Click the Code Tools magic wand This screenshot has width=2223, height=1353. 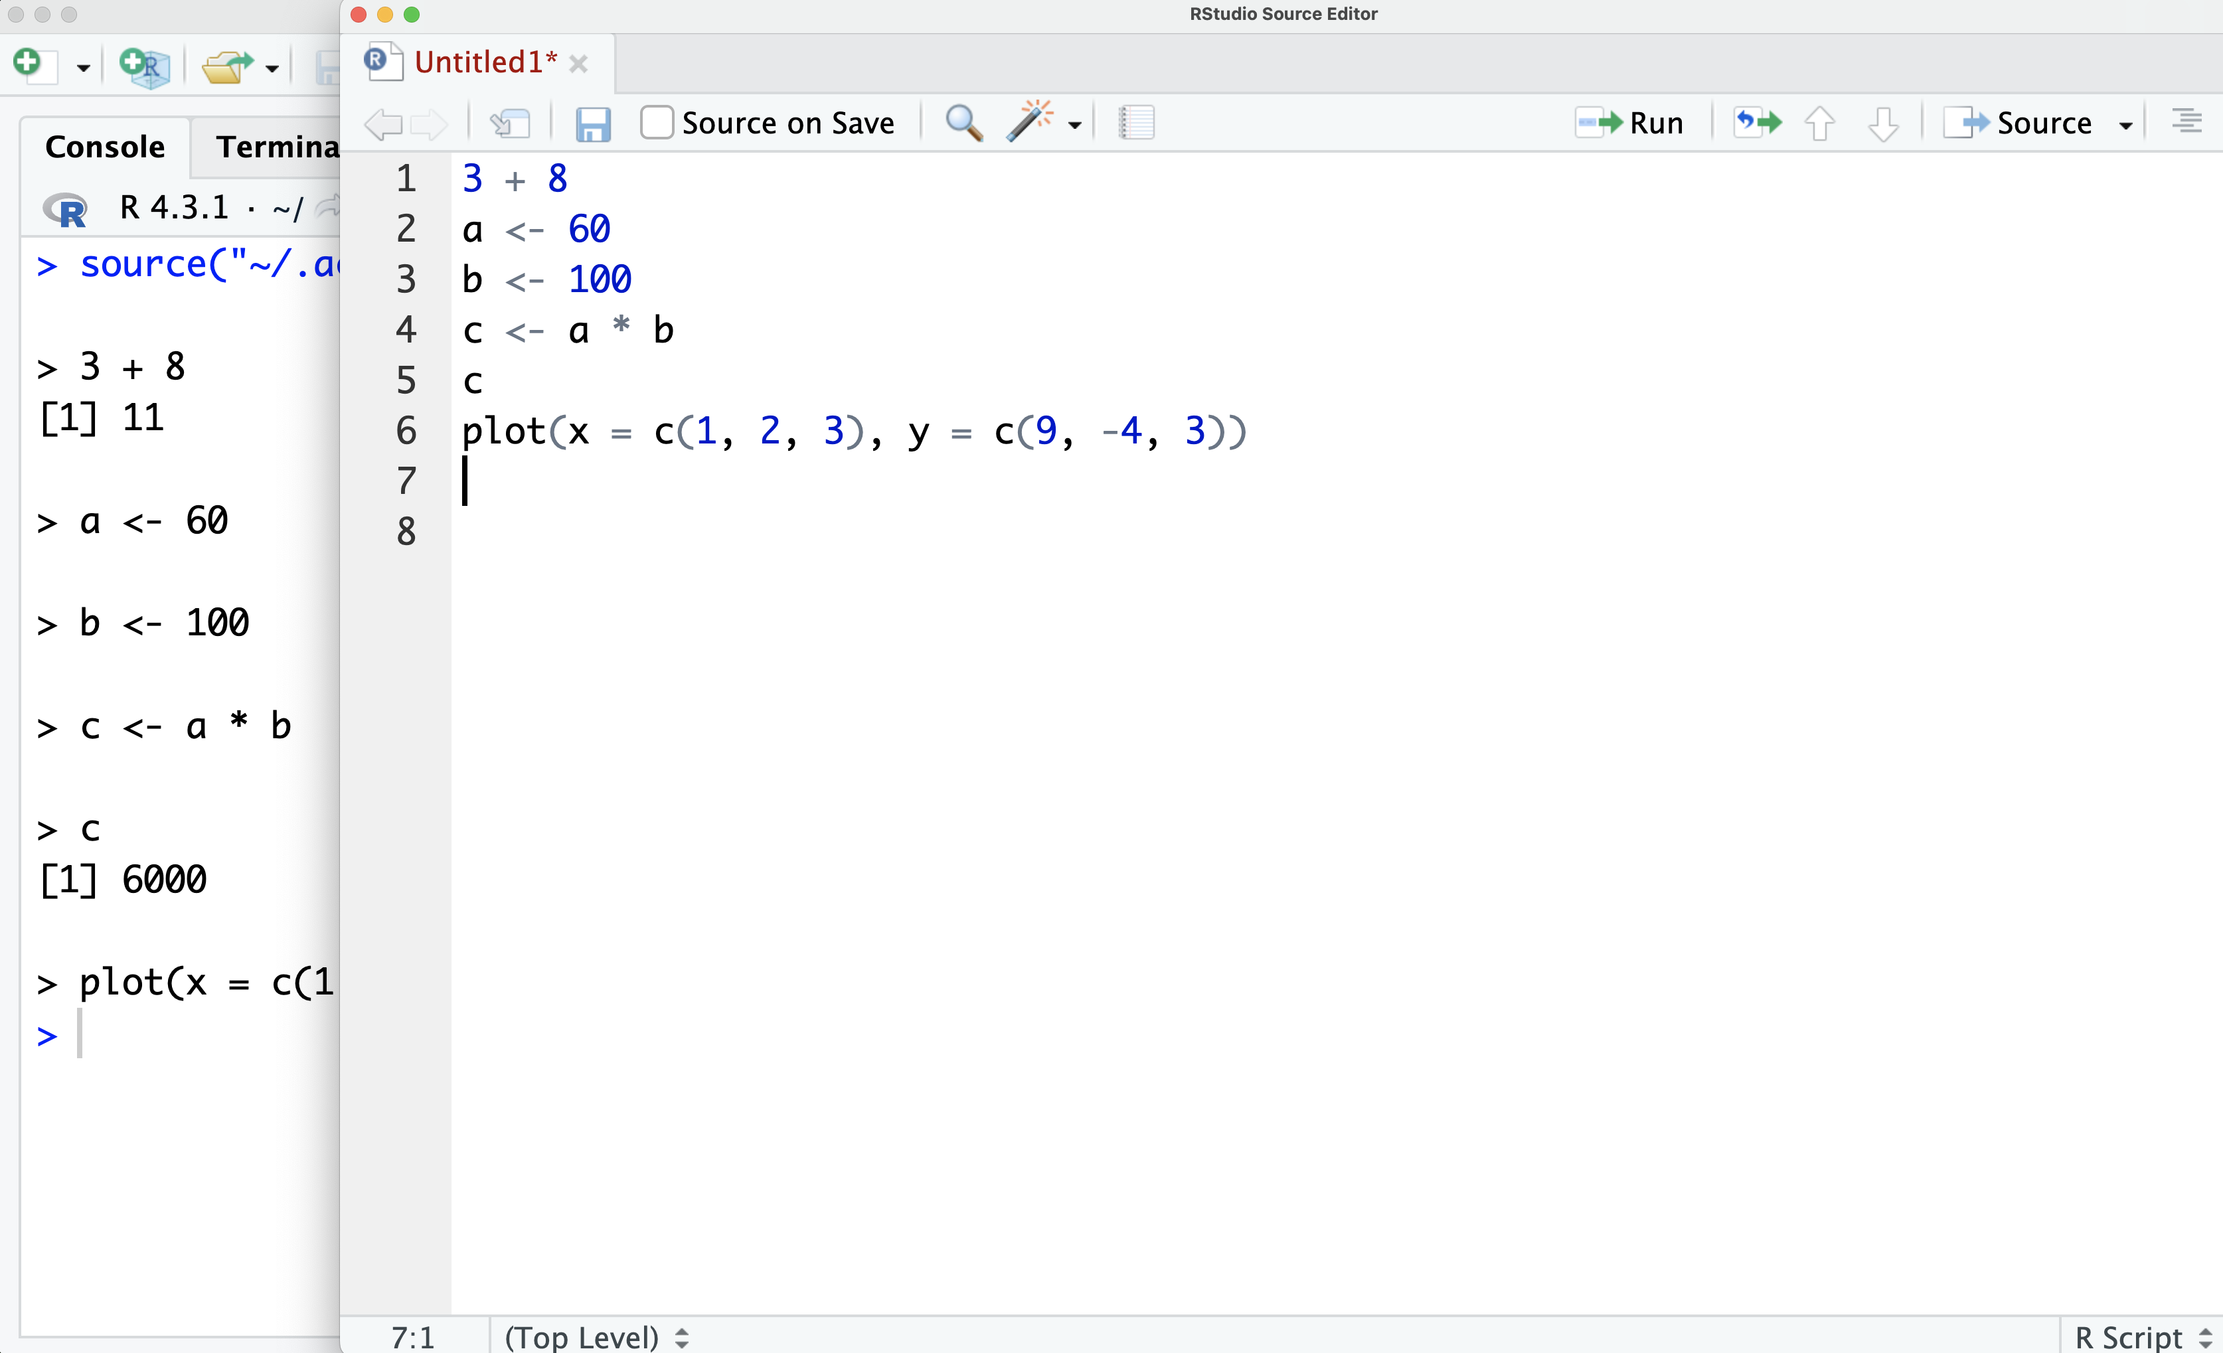1029,121
